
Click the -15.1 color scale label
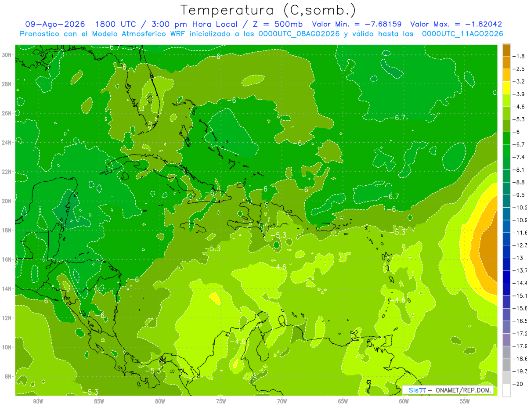(x=520, y=295)
